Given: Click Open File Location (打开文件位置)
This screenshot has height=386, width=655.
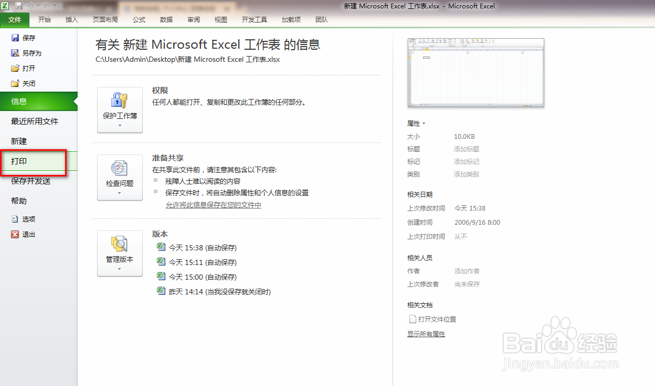Looking at the screenshot, I should [437, 319].
